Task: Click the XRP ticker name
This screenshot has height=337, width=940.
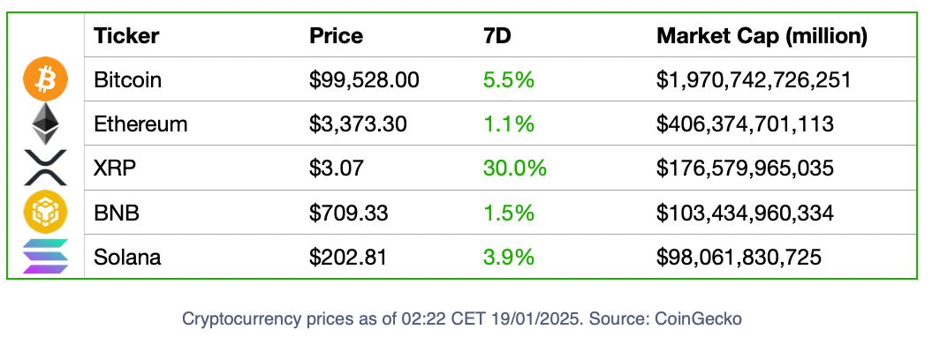Action: pos(115,168)
